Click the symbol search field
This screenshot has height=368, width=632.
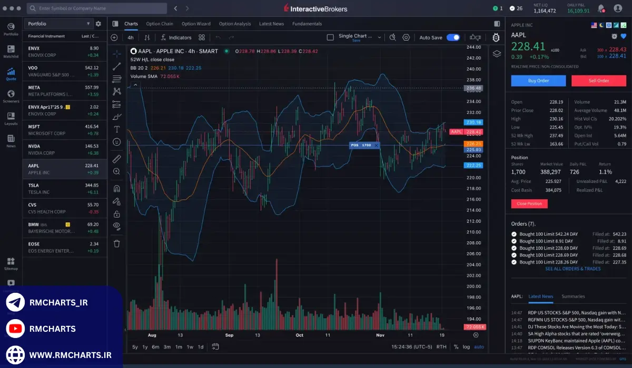(97, 8)
